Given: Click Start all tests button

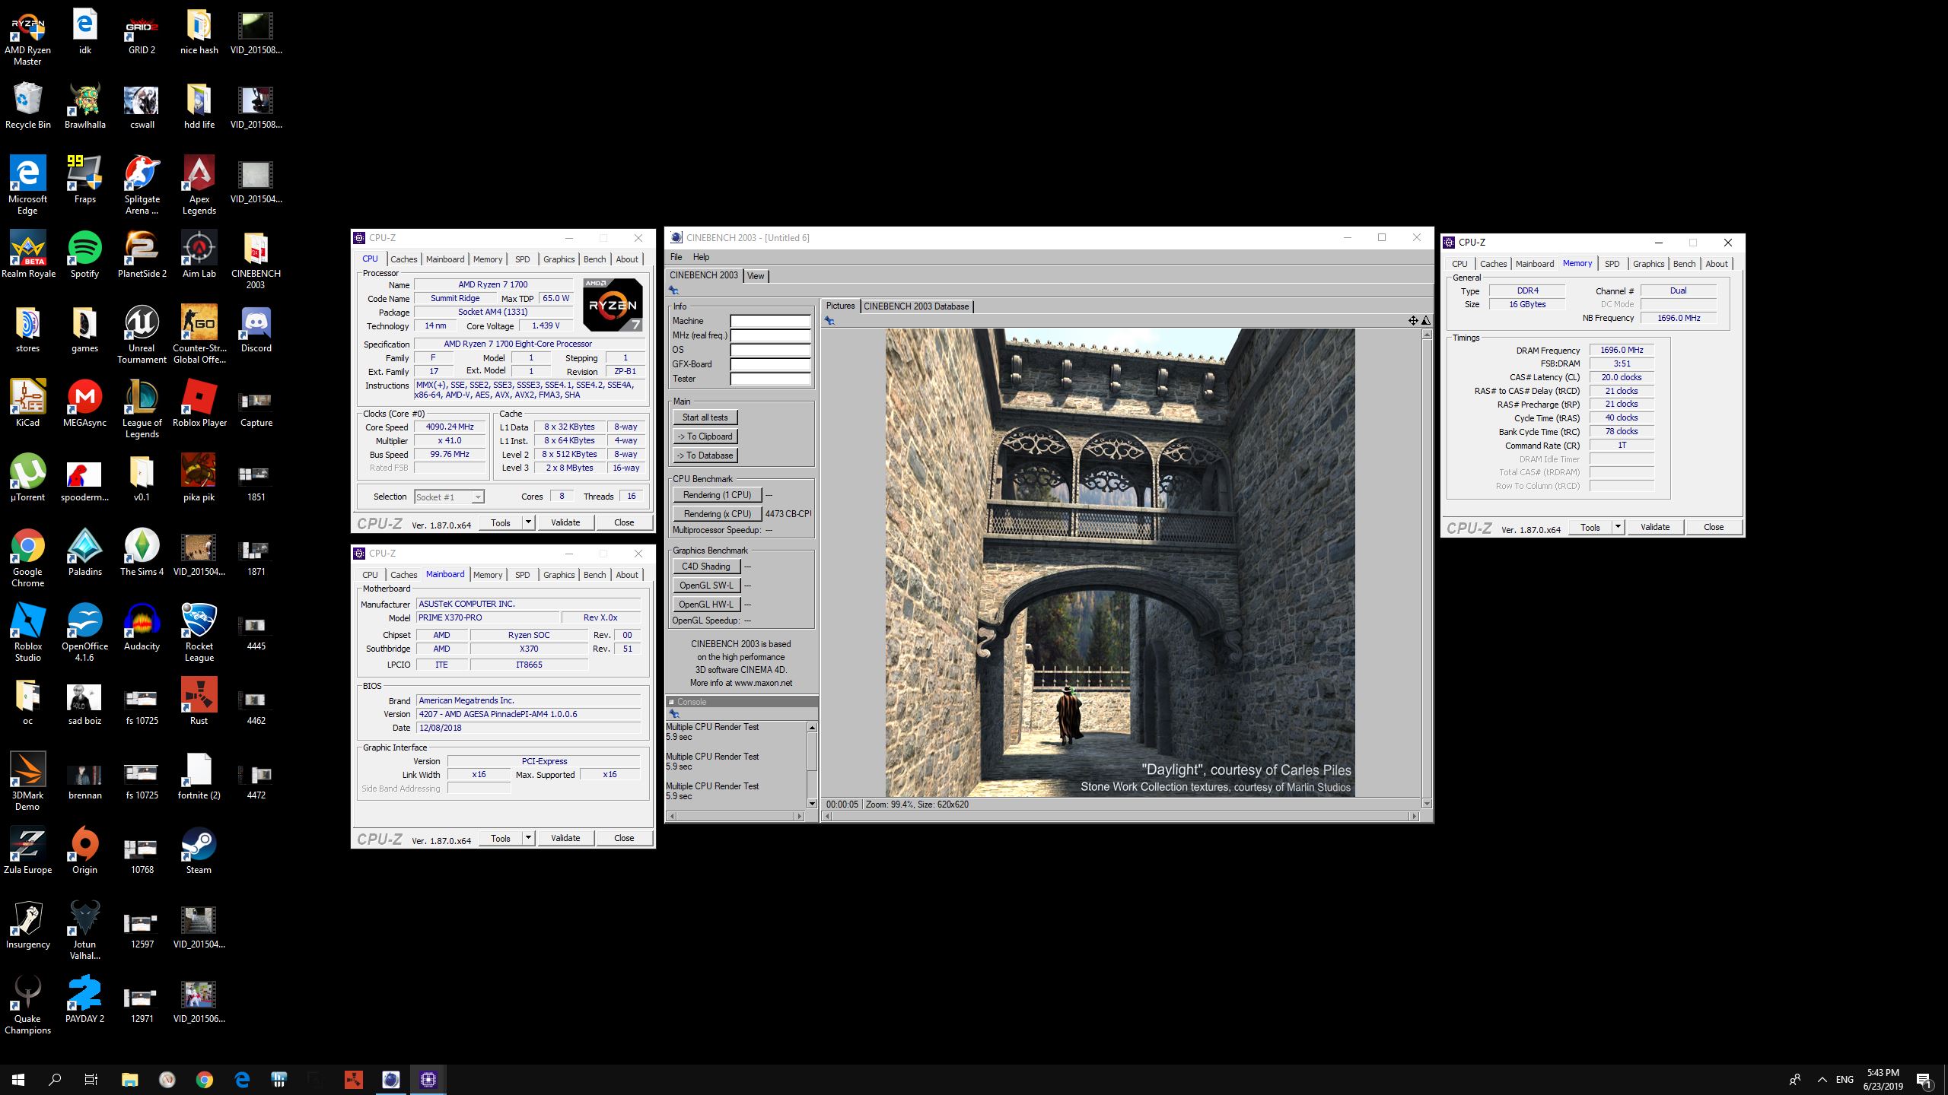Looking at the screenshot, I should point(705,417).
